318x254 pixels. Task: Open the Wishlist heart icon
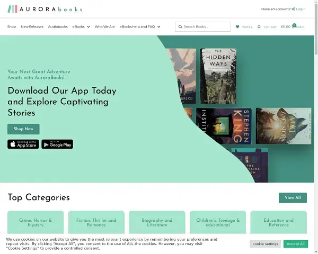pyautogui.click(x=237, y=27)
